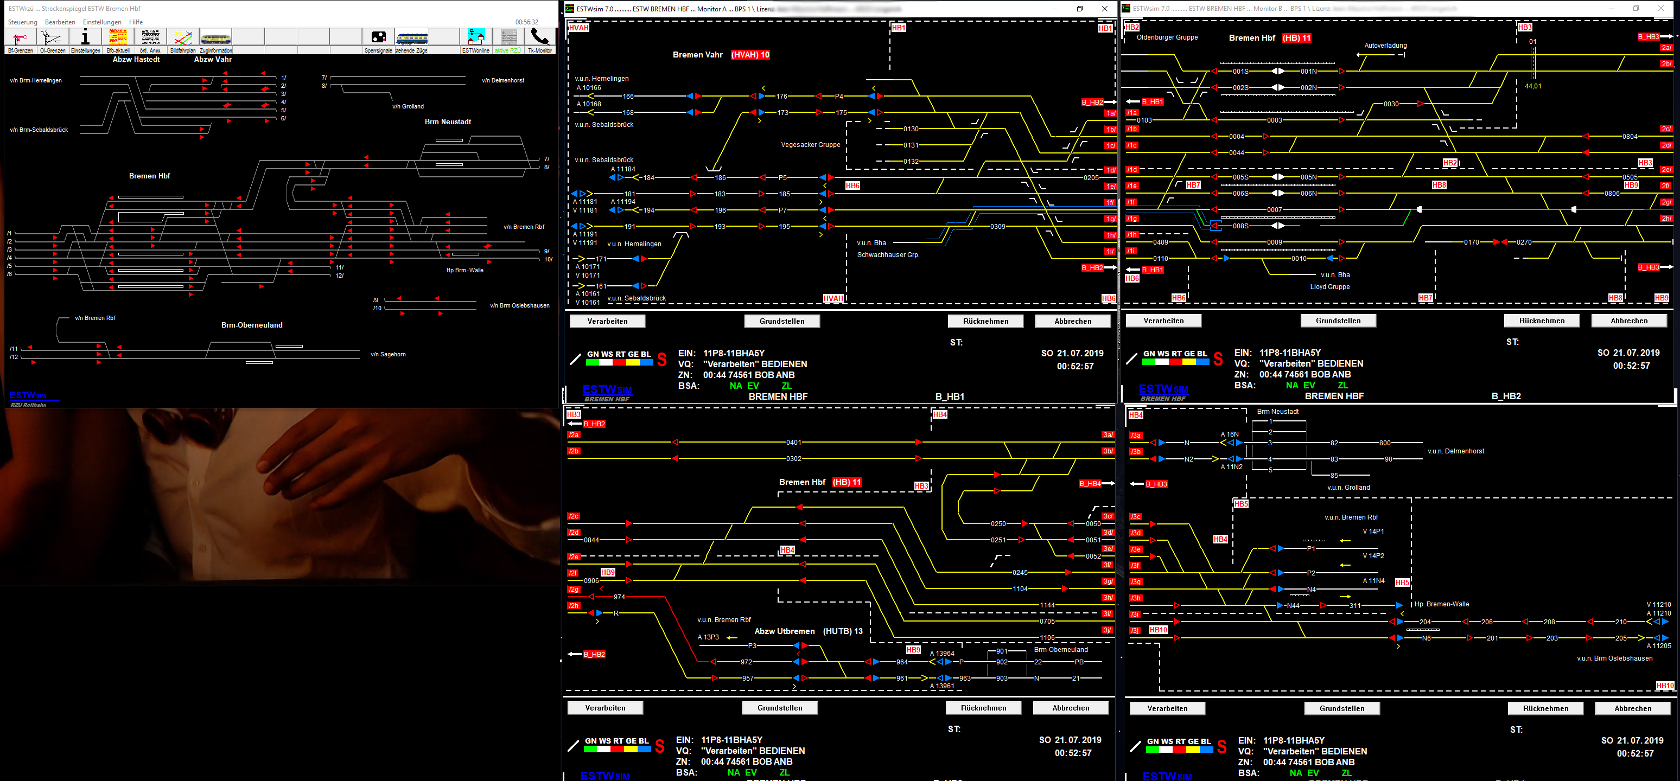Viewport: 1680px width, 781px height.
Task: Open the Steuerung menu
Action: click(x=23, y=22)
